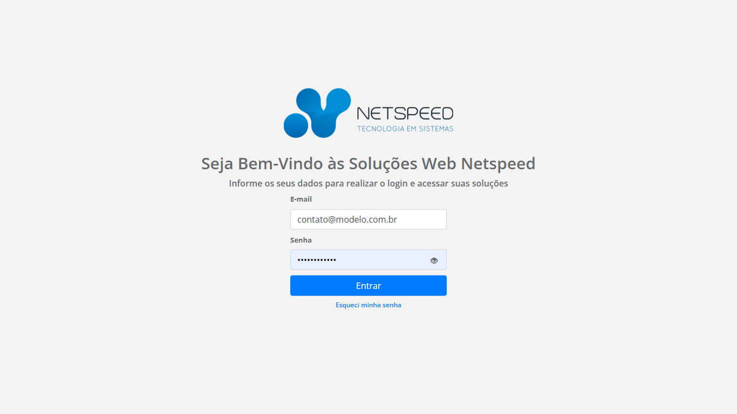Log in with the Entrar button
Screen dimensions: 737x414
click(368, 286)
